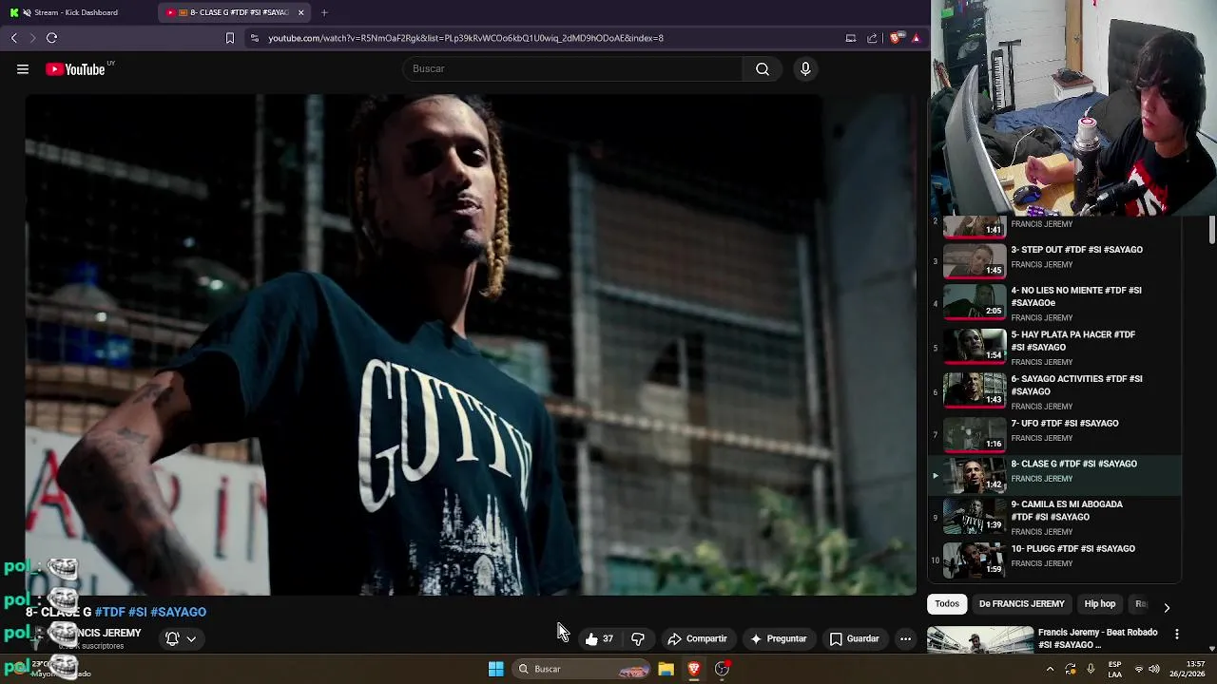Open volume speaker tray icon

(x=1154, y=669)
